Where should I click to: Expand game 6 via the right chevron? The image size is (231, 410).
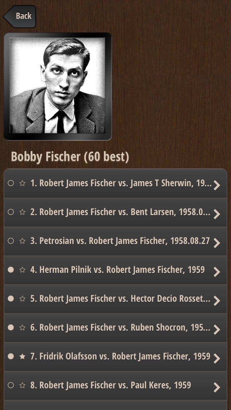(217, 330)
